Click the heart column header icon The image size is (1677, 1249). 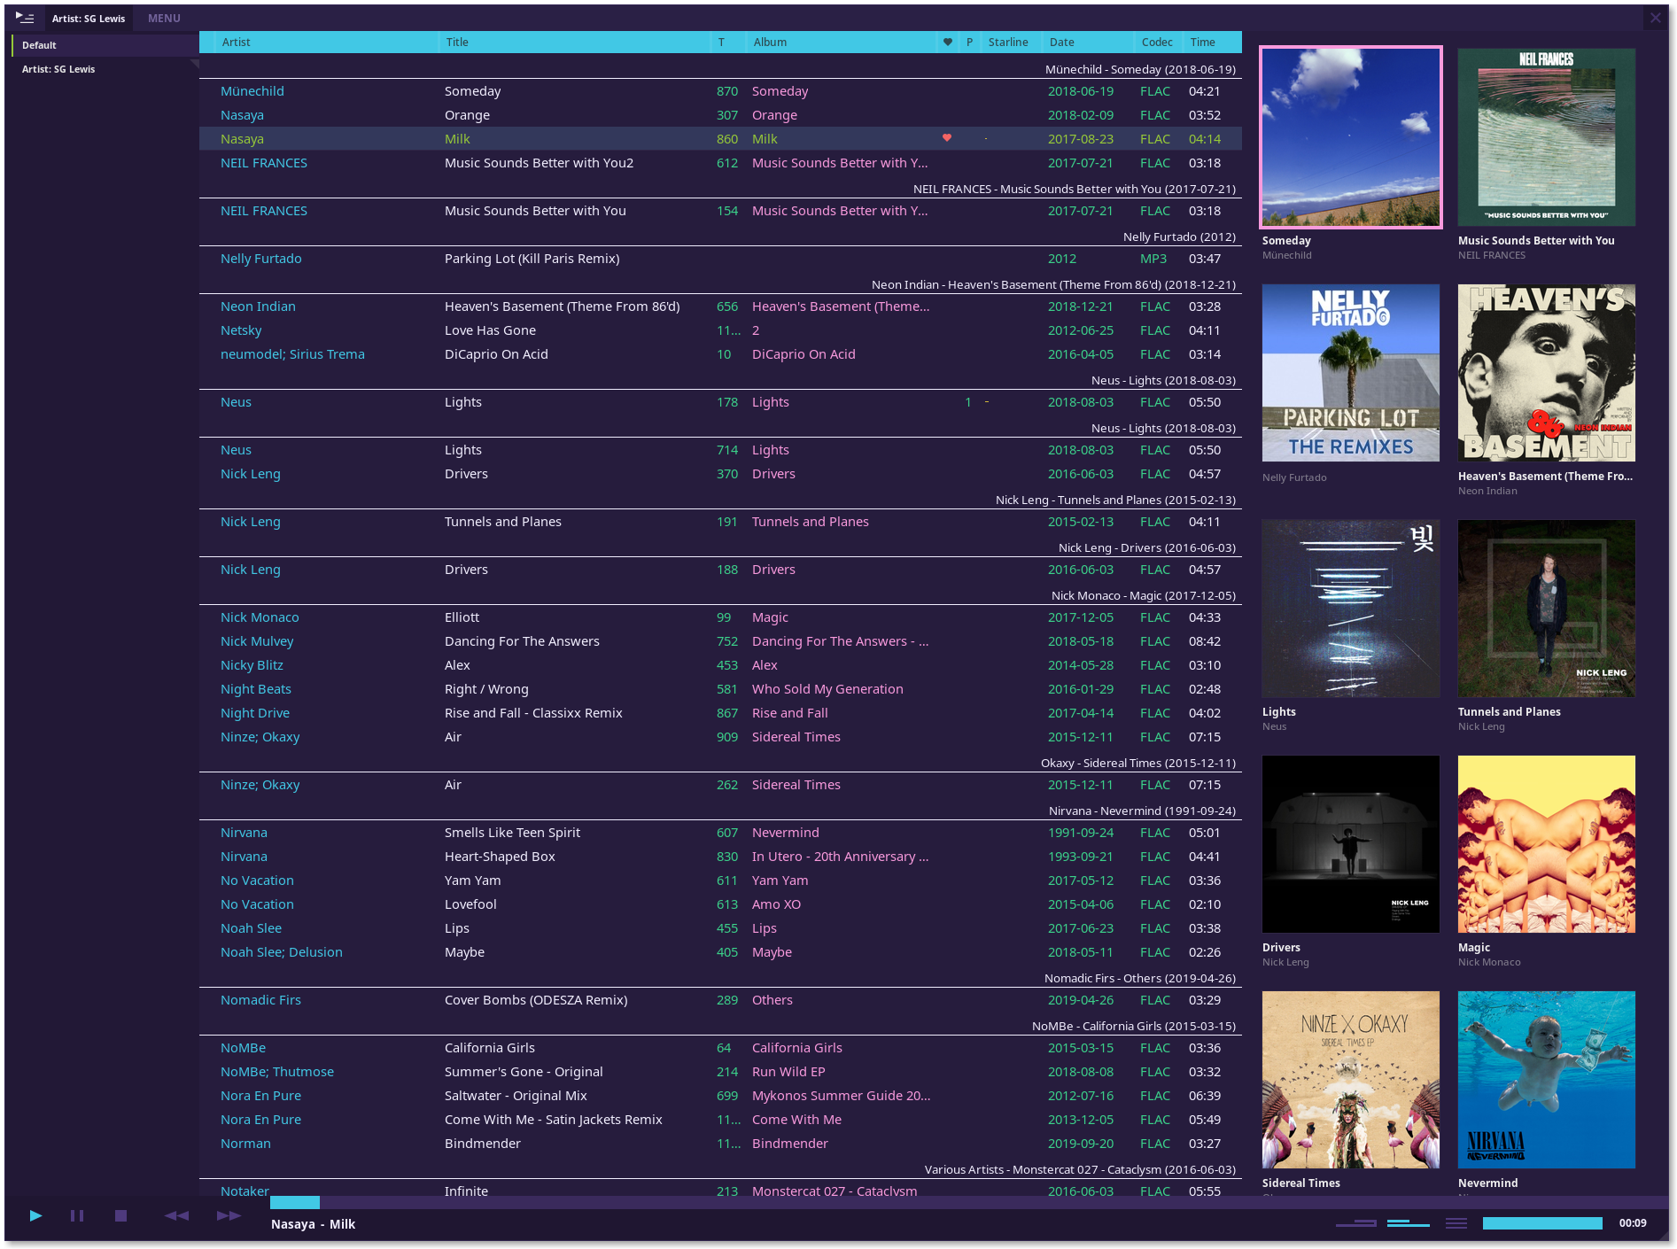[x=946, y=42]
